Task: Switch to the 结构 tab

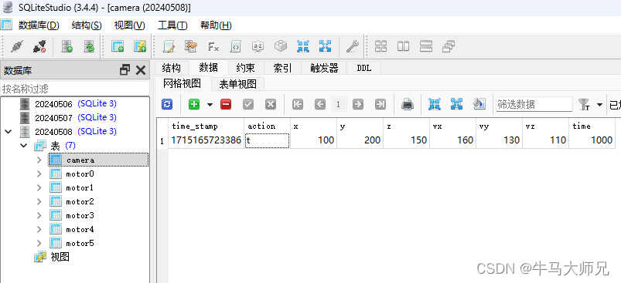Action: [171, 68]
